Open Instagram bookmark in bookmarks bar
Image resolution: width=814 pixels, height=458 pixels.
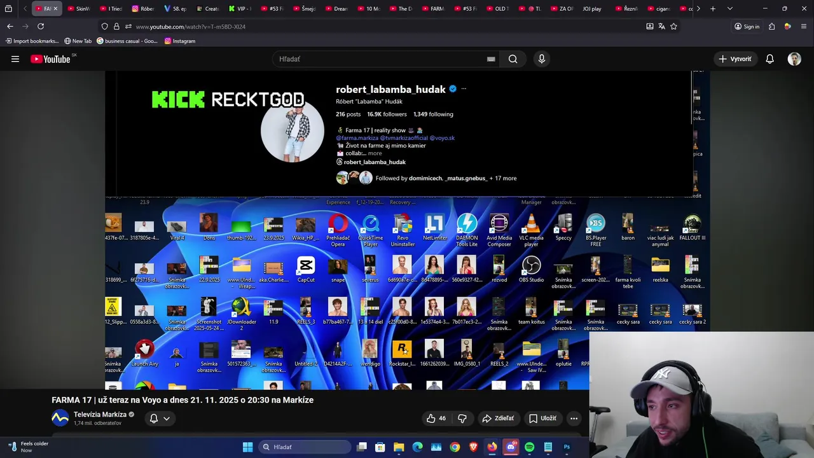pos(180,41)
